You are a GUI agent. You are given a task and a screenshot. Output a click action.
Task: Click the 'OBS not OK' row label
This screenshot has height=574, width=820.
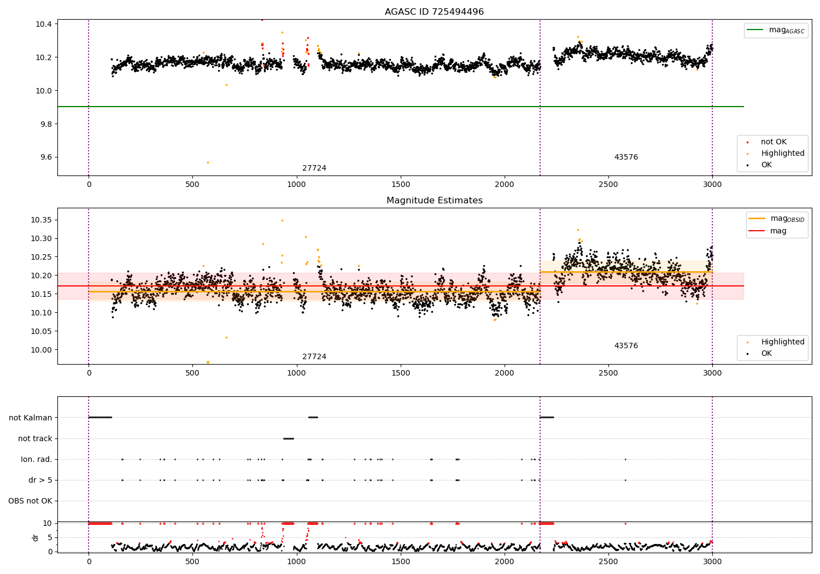[31, 501]
